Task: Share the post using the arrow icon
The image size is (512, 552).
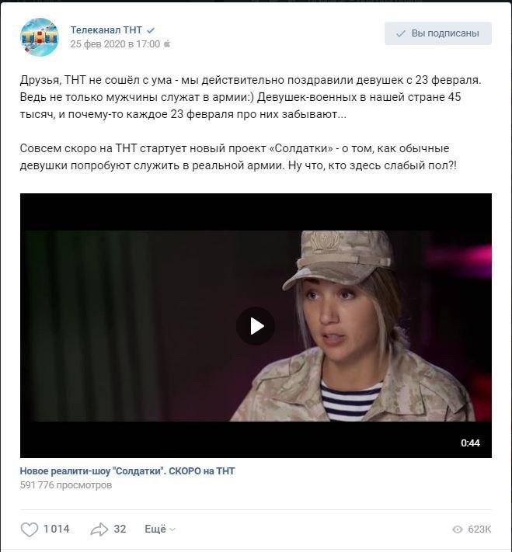Action: click(x=99, y=529)
